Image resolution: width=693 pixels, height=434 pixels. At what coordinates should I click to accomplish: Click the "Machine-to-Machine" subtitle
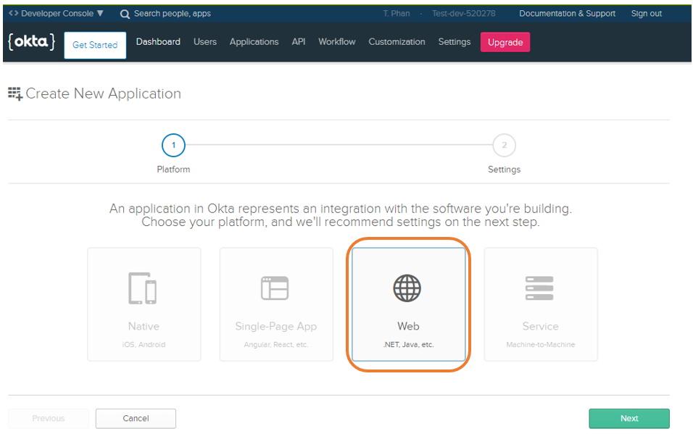click(541, 345)
